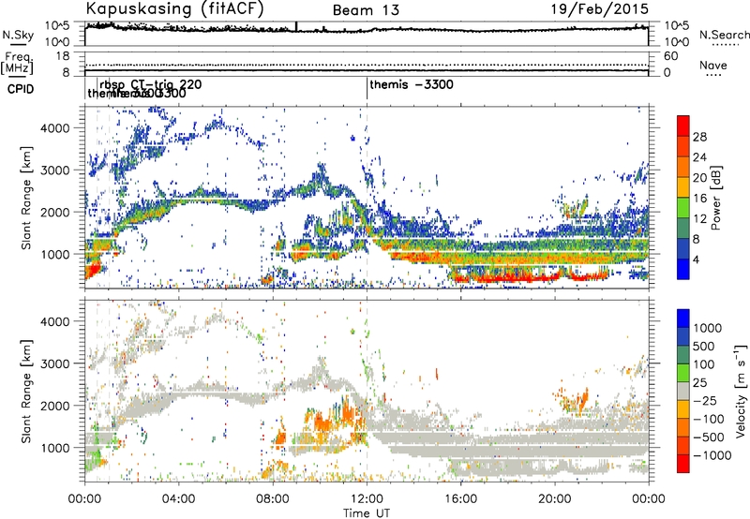Image resolution: width=750 pixels, height=519 pixels.
Task: Click the 'Freq. [MHz]' axis label
Action: [x=17, y=63]
